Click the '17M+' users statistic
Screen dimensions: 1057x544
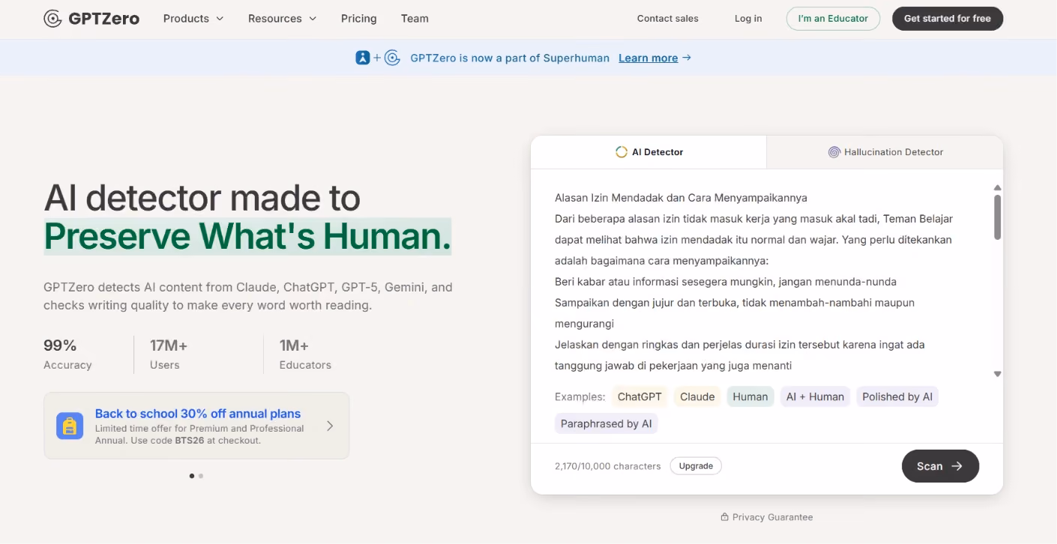pos(169,345)
